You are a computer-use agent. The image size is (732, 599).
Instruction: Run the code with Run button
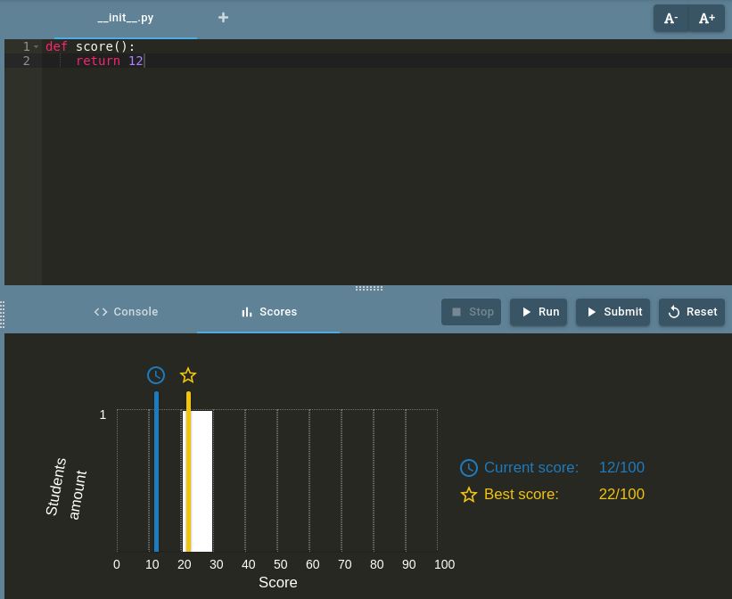pyautogui.click(x=539, y=312)
